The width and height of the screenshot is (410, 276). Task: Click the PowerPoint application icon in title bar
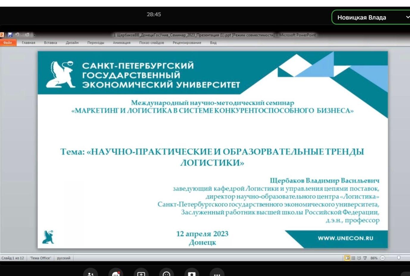(x=2, y=35)
